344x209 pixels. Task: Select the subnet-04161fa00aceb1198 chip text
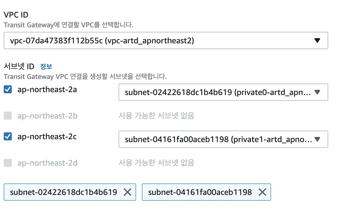pyautogui.click(x=200, y=192)
